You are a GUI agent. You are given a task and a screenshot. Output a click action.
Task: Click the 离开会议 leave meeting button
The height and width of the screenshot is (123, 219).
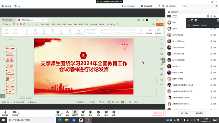coord(158,113)
